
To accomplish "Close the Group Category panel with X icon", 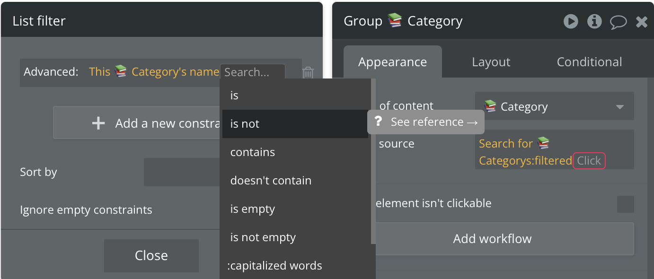I will click(642, 22).
